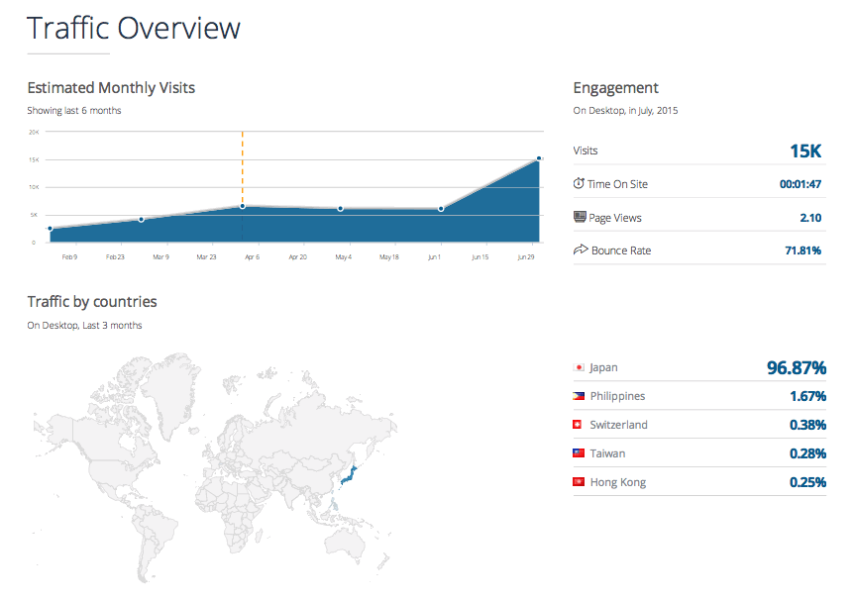Click the 96.87% Japan traffic share
Image resolution: width=853 pixels, height=600 pixels.
point(796,368)
